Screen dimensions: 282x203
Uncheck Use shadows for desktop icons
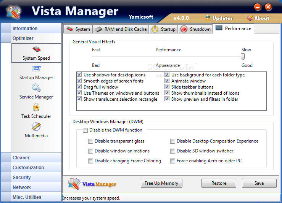point(79,75)
